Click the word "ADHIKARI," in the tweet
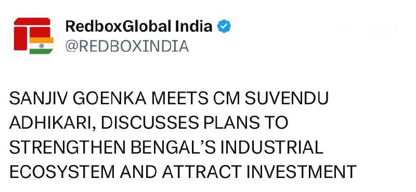The width and height of the screenshot is (416, 192). [53, 123]
